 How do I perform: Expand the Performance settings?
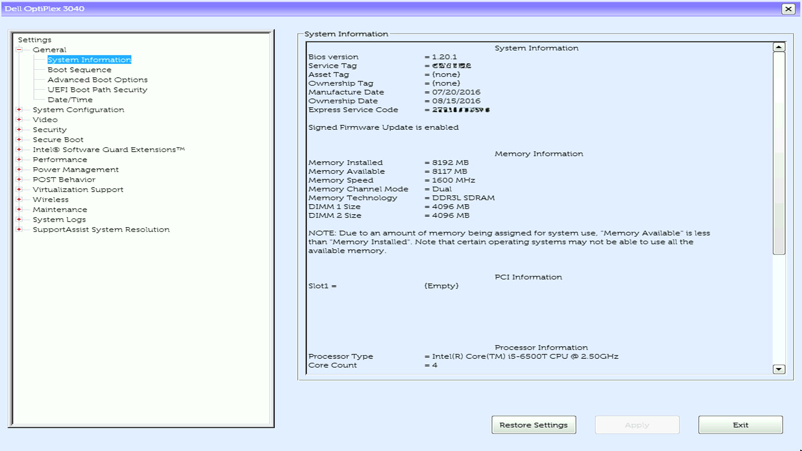(19, 159)
